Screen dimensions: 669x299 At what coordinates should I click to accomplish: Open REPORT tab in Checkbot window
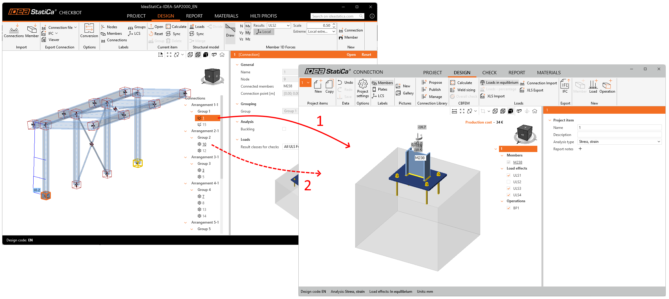coord(194,16)
